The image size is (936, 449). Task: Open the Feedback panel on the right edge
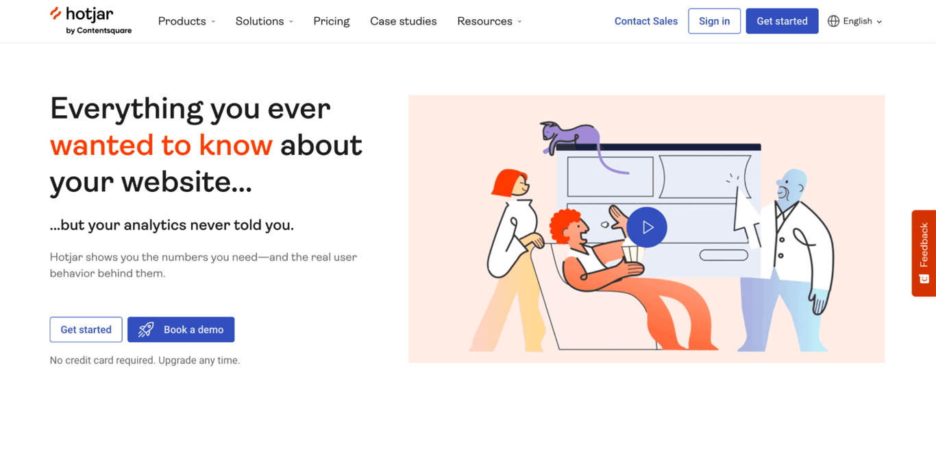tap(924, 253)
